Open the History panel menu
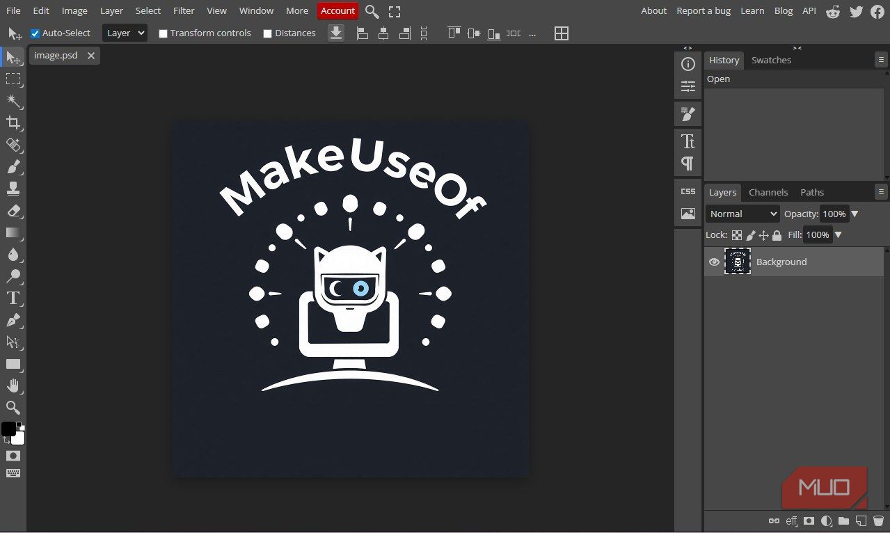The height and width of the screenshot is (533, 890). (x=881, y=61)
